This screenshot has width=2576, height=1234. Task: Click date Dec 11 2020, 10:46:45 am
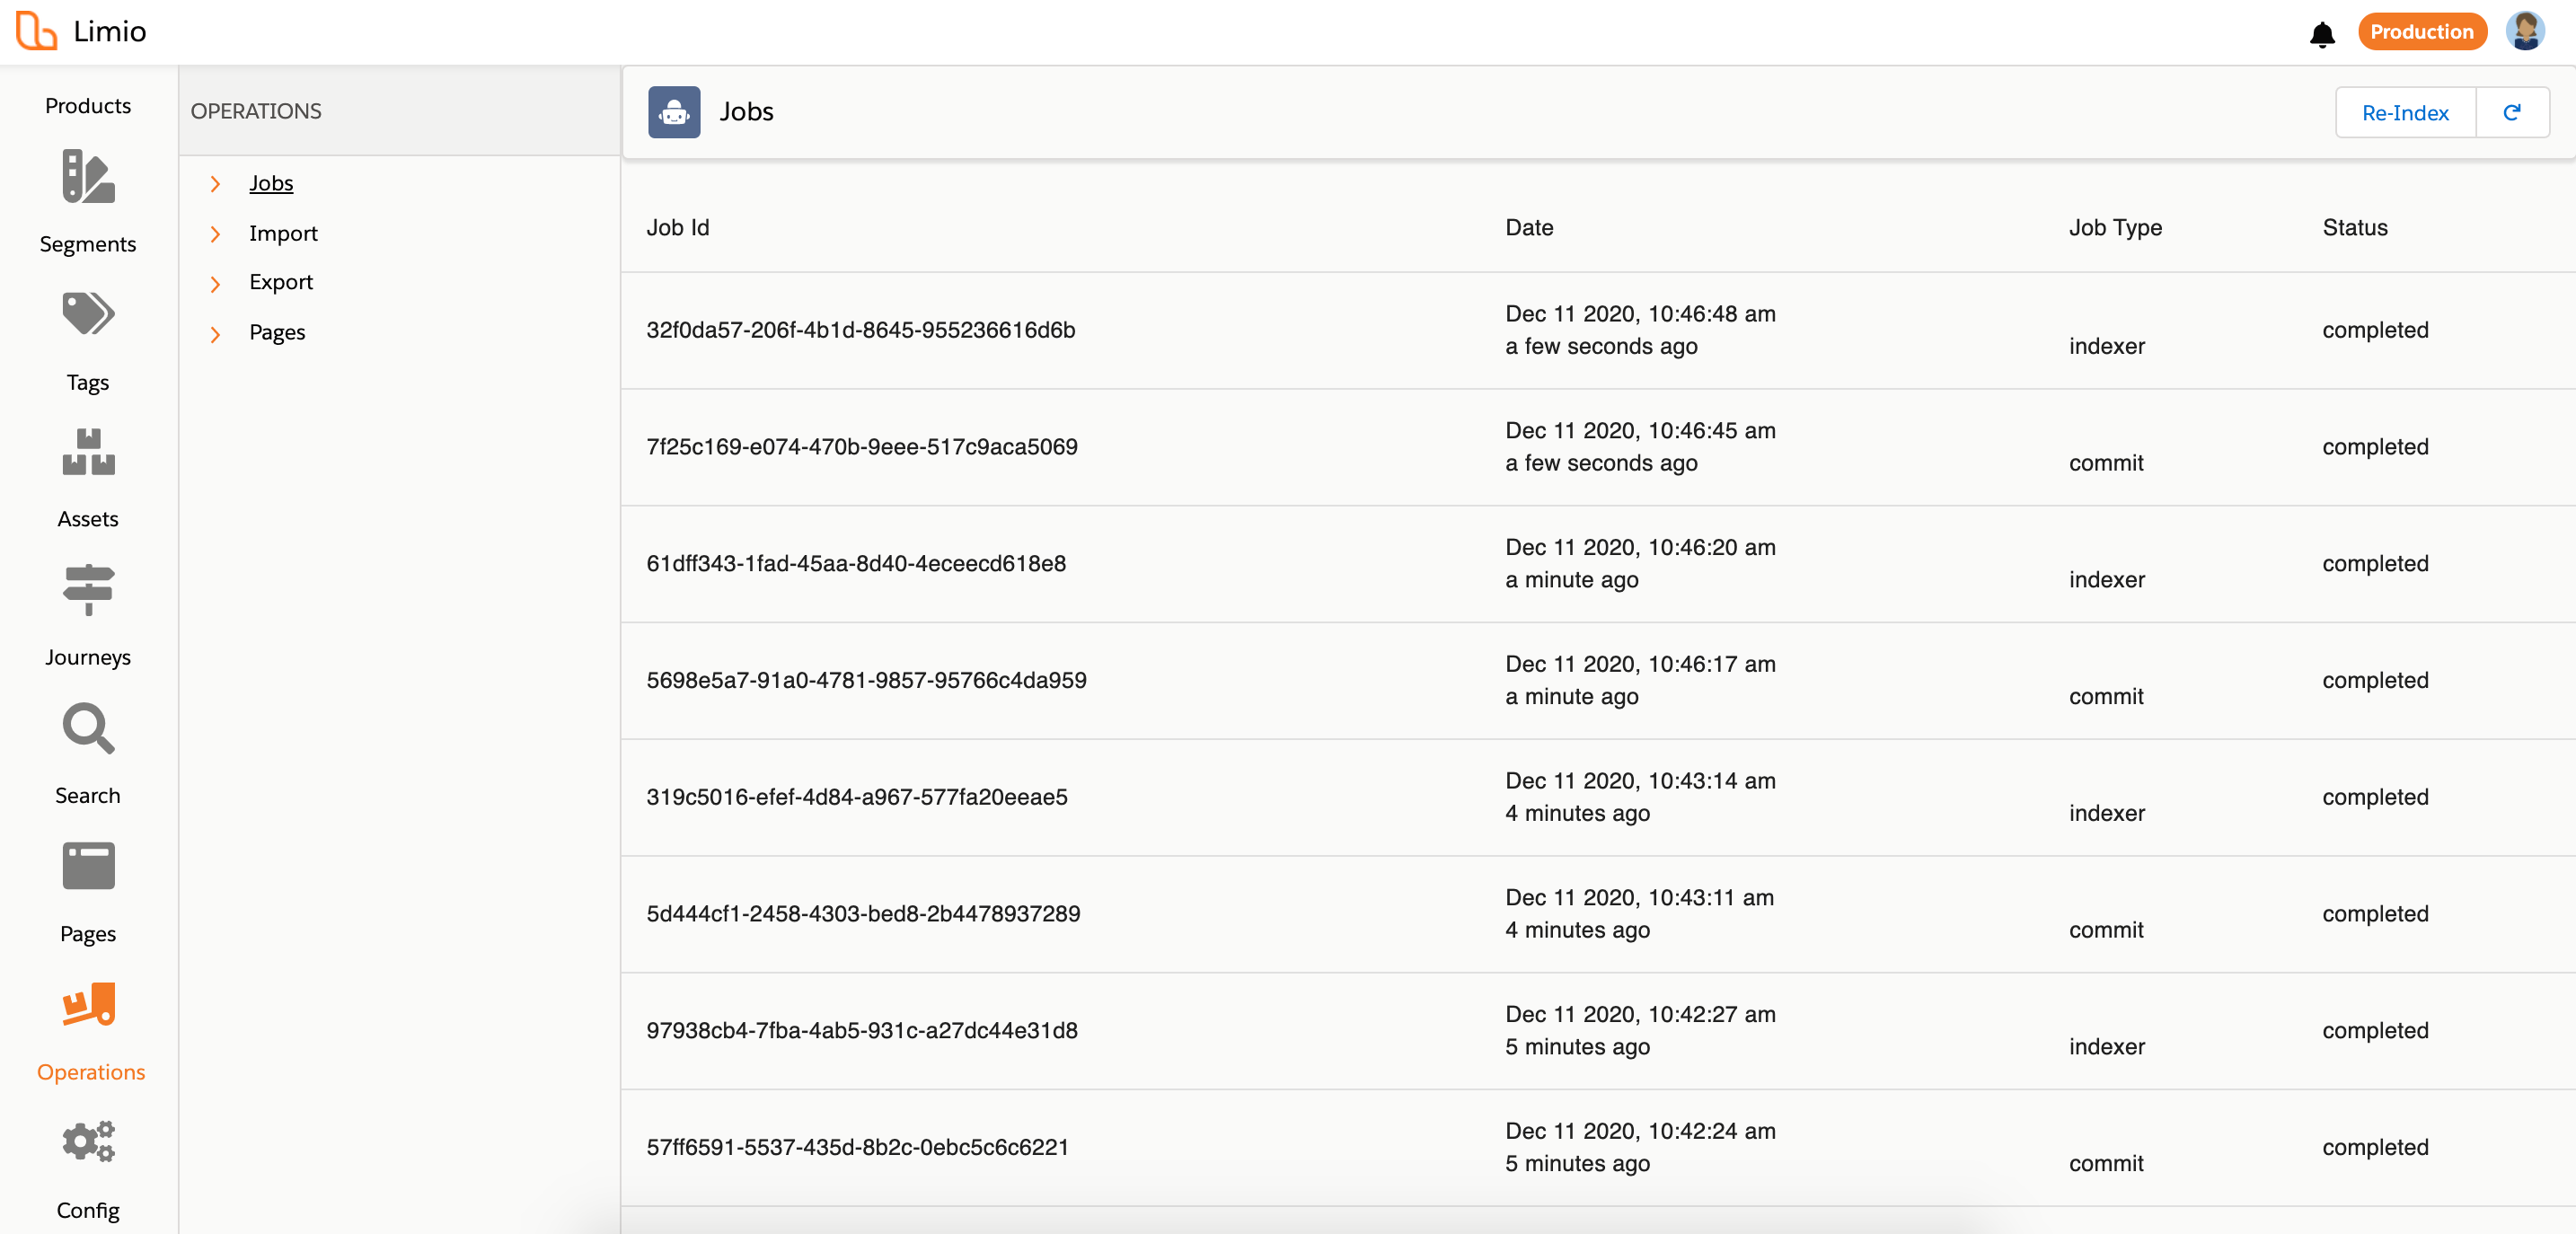(1640, 430)
